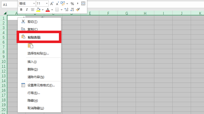
Task: Open 设置单元格格式(F)... dialog
Action: pyautogui.click(x=39, y=85)
